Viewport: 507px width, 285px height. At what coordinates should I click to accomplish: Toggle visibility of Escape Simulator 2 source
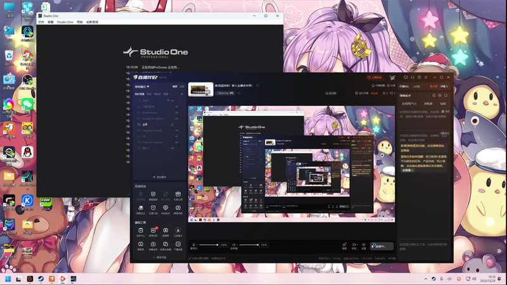(x=177, y=118)
